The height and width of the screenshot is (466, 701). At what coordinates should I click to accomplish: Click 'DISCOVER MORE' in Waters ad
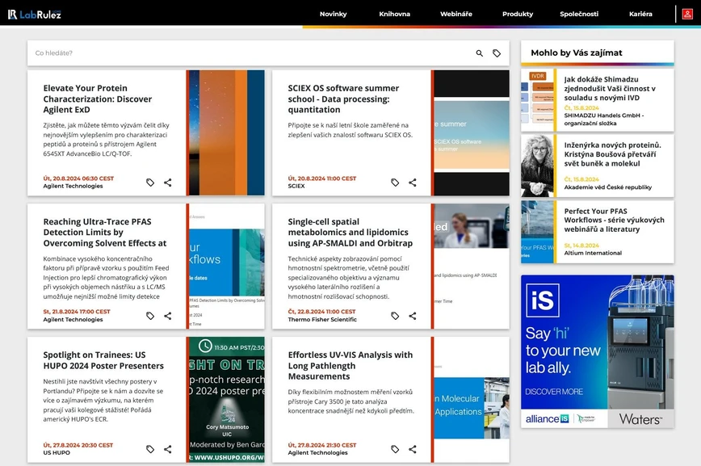point(554,392)
